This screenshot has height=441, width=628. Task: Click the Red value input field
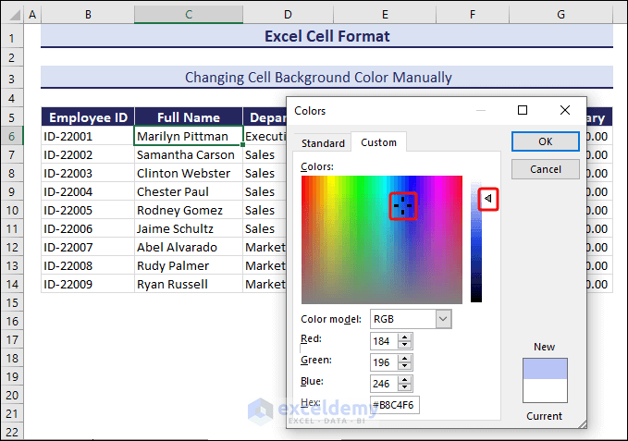click(383, 341)
